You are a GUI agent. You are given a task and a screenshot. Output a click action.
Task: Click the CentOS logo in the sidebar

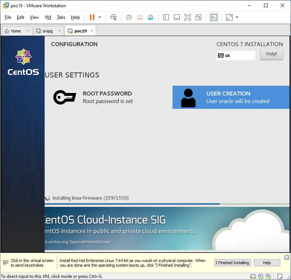click(23, 62)
